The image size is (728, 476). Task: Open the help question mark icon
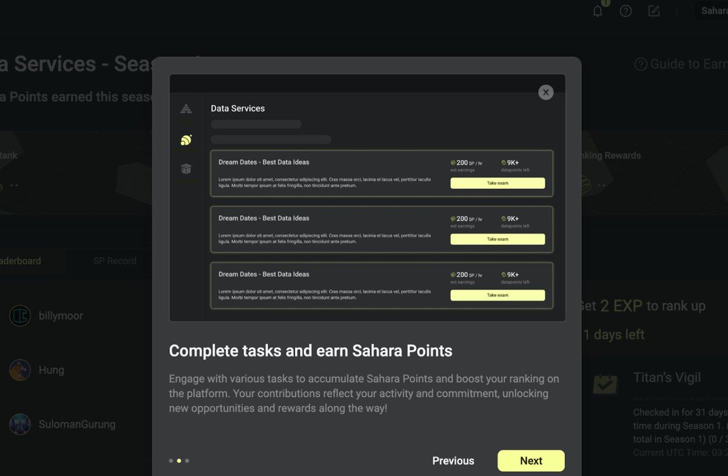[626, 11]
